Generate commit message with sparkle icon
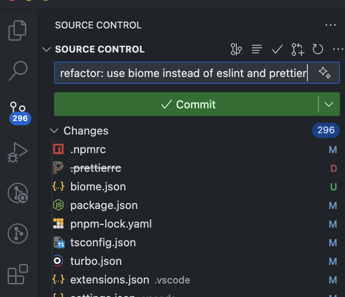Image resolution: width=345 pixels, height=297 pixels. pyautogui.click(x=324, y=73)
